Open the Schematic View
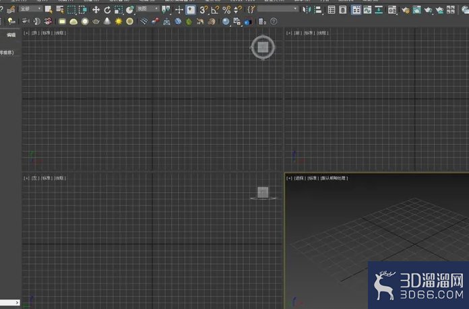 pos(379,10)
